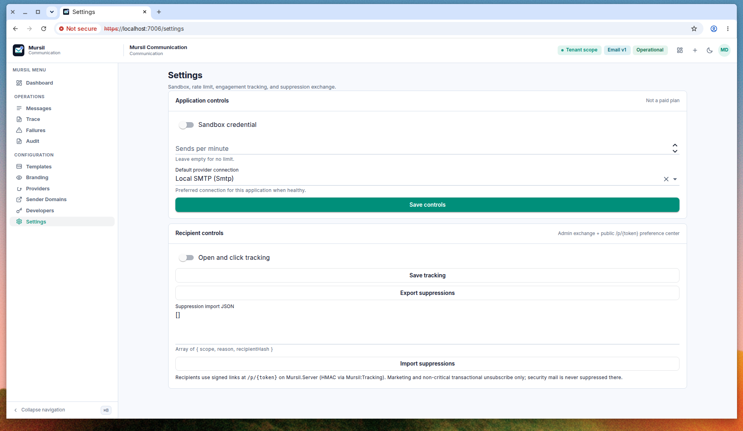Click the plus icon in app header
This screenshot has height=431, width=743.
tap(695, 50)
